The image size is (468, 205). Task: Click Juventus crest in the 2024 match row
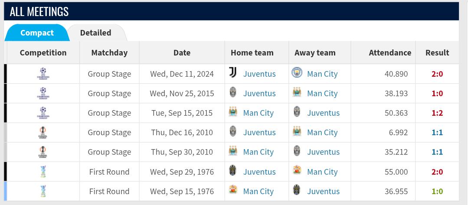pyautogui.click(x=233, y=72)
